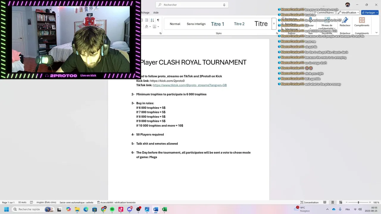Open Microsoft Edge from the taskbar
Viewport: 381px width, 214px height.
(86, 209)
